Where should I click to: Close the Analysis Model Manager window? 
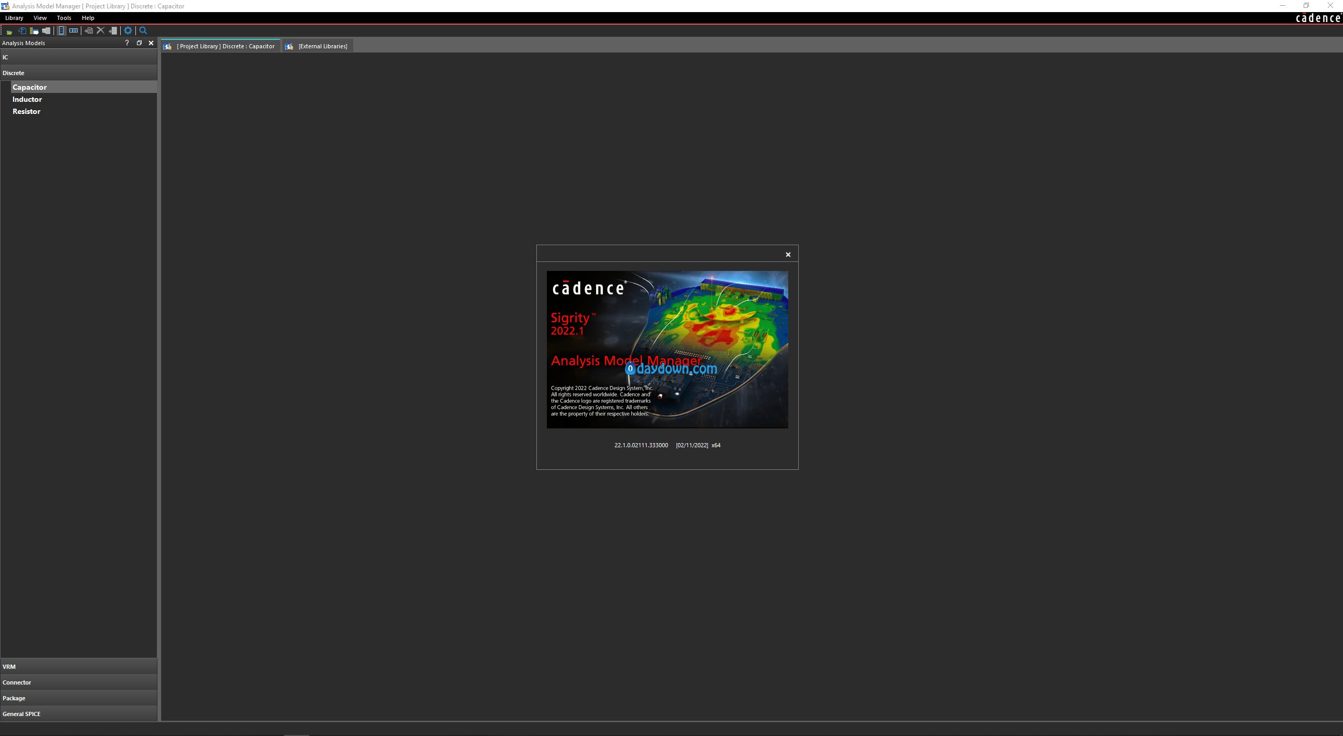point(1330,6)
